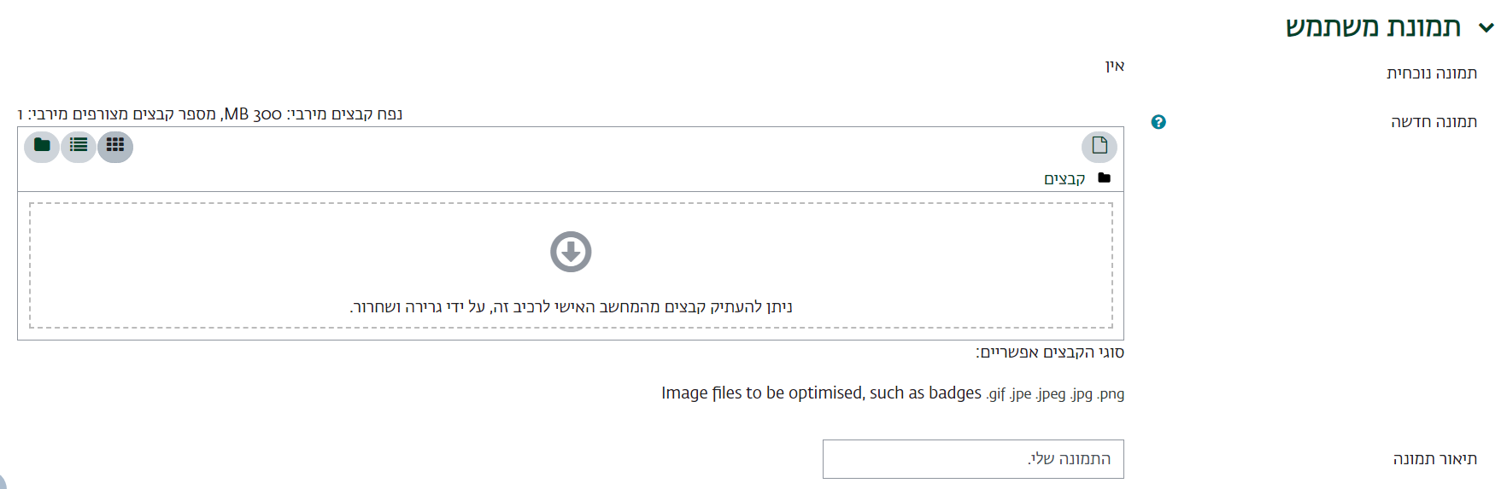Viewport: 1507px width, 489px height.
Task: Switch file manager to folder tree view
Action: [42, 146]
